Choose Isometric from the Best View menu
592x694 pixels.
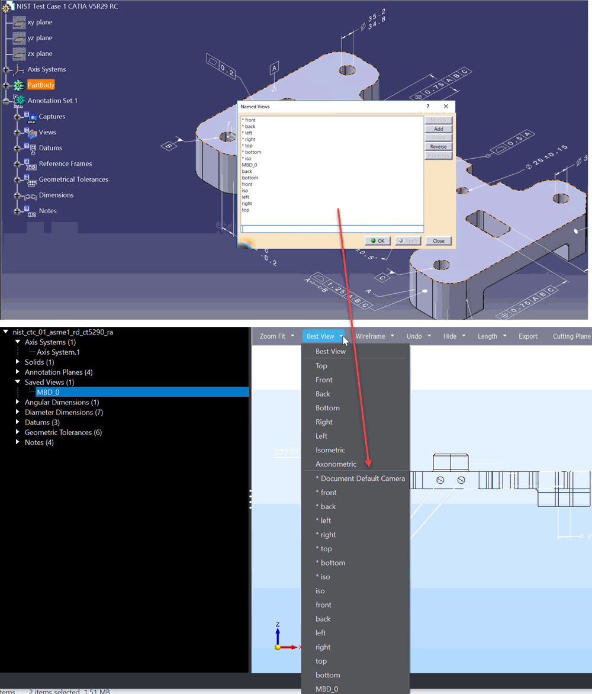pos(330,449)
